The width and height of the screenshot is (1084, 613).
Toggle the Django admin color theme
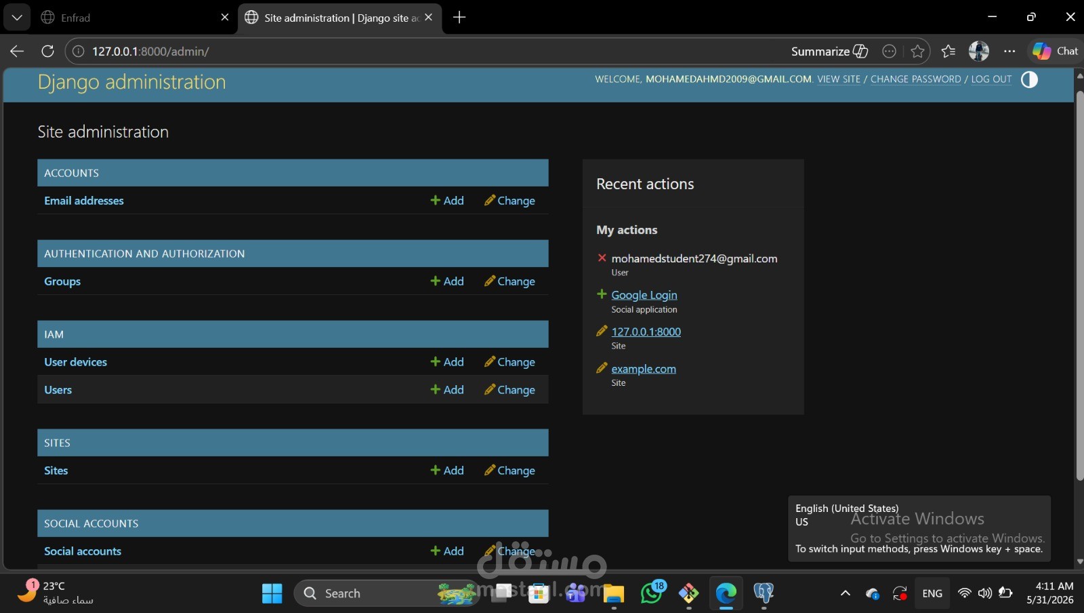coord(1029,79)
